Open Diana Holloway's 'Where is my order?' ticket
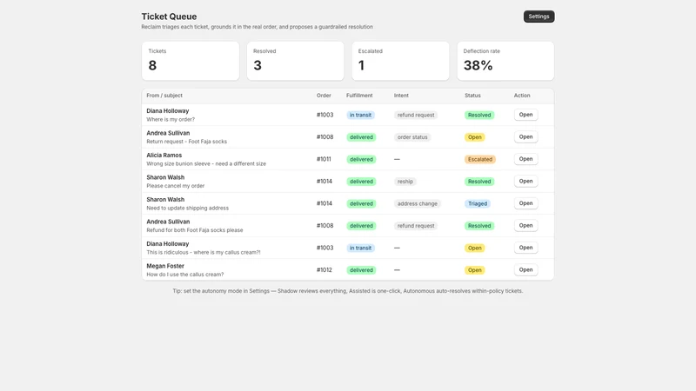 (525, 115)
